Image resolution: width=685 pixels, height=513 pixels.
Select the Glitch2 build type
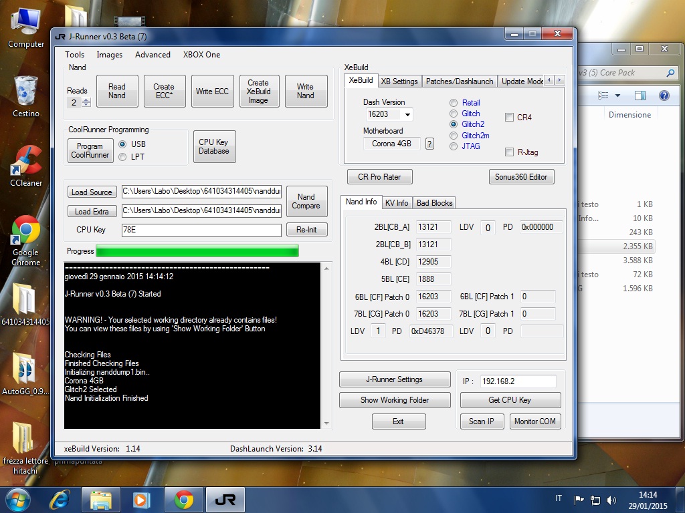coord(454,124)
